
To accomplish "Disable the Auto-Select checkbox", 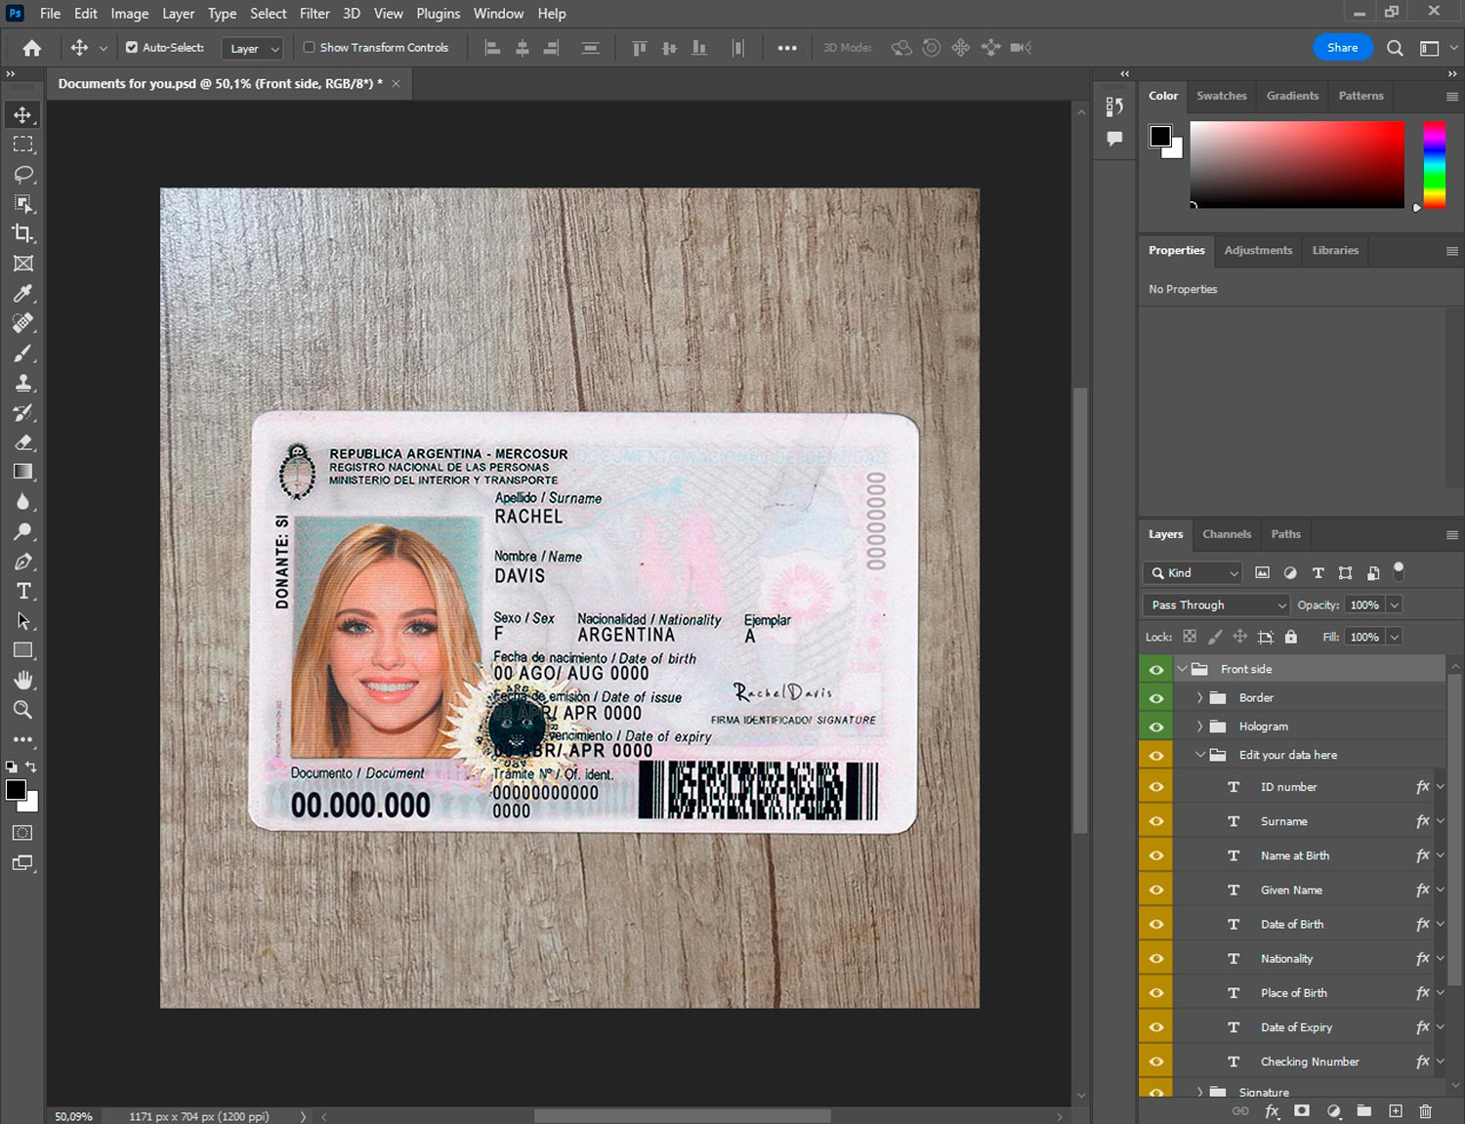I will (x=132, y=47).
